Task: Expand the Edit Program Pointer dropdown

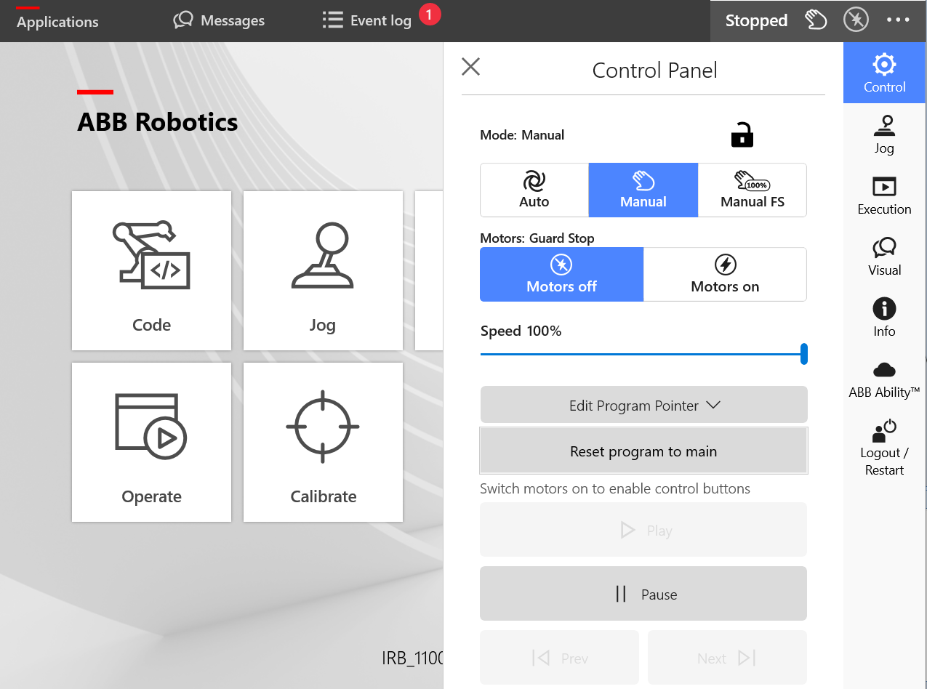Action: [x=643, y=405]
